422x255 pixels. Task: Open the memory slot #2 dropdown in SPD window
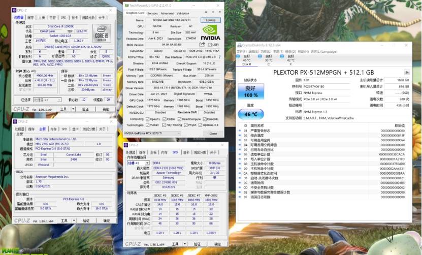[138, 163]
